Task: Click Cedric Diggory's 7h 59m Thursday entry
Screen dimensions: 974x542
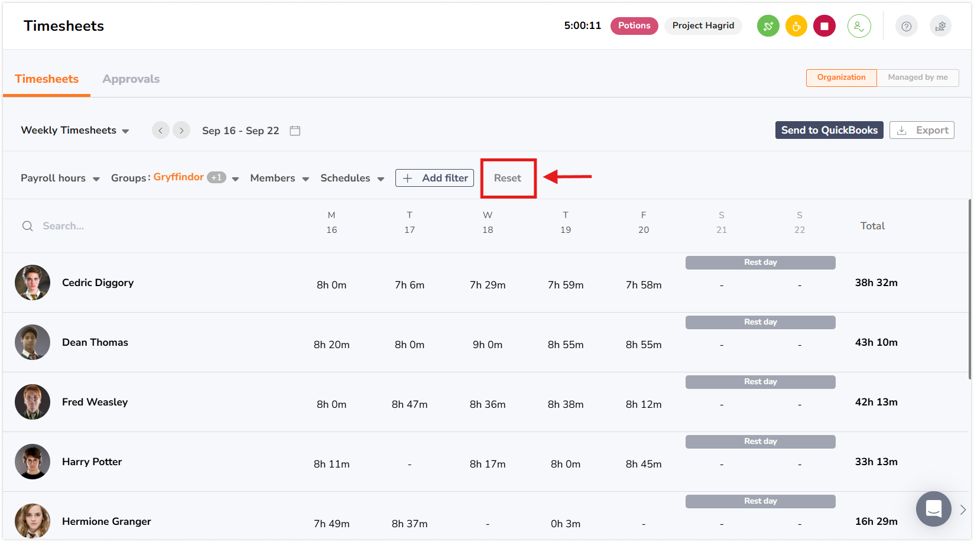Action: [x=566, y=285]
